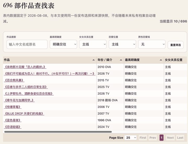This screenshot has height=144, width=188.
Task: Sort by the 作品 column arrow icon
Action: coord(93,60)
